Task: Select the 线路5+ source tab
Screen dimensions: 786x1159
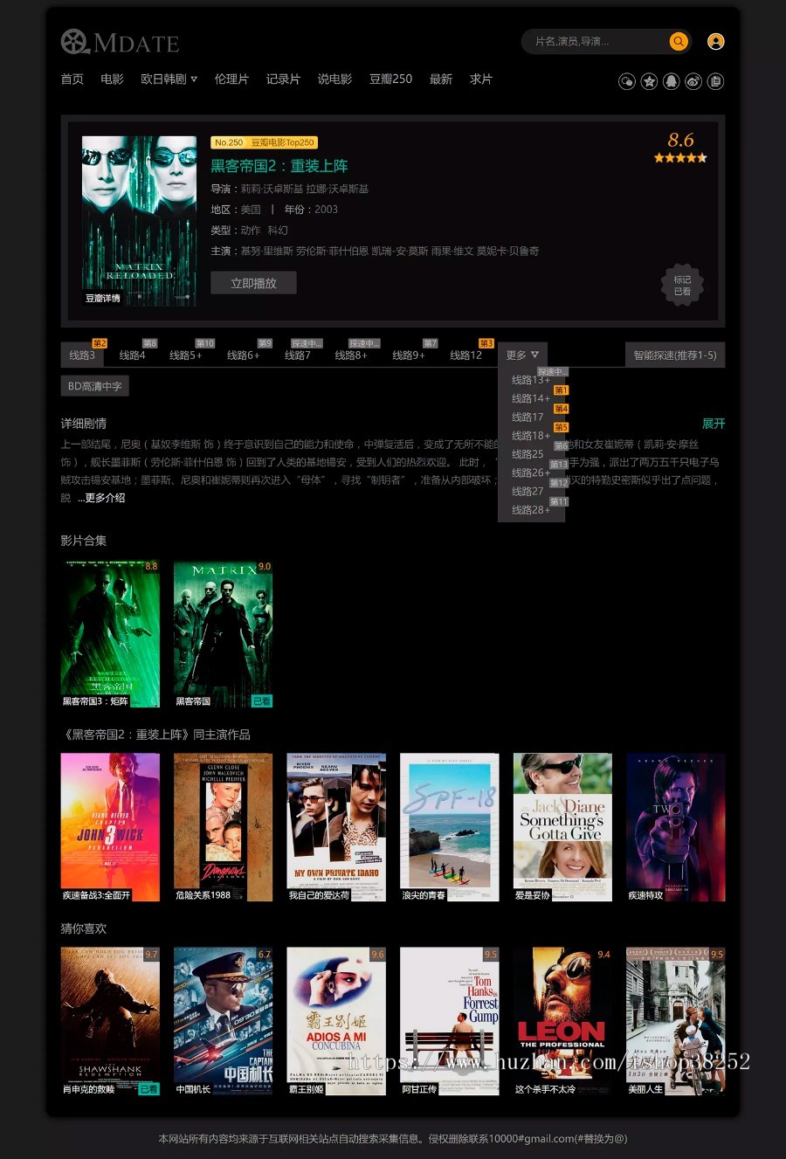Action: pyautogui.click(x=186, y=355)
